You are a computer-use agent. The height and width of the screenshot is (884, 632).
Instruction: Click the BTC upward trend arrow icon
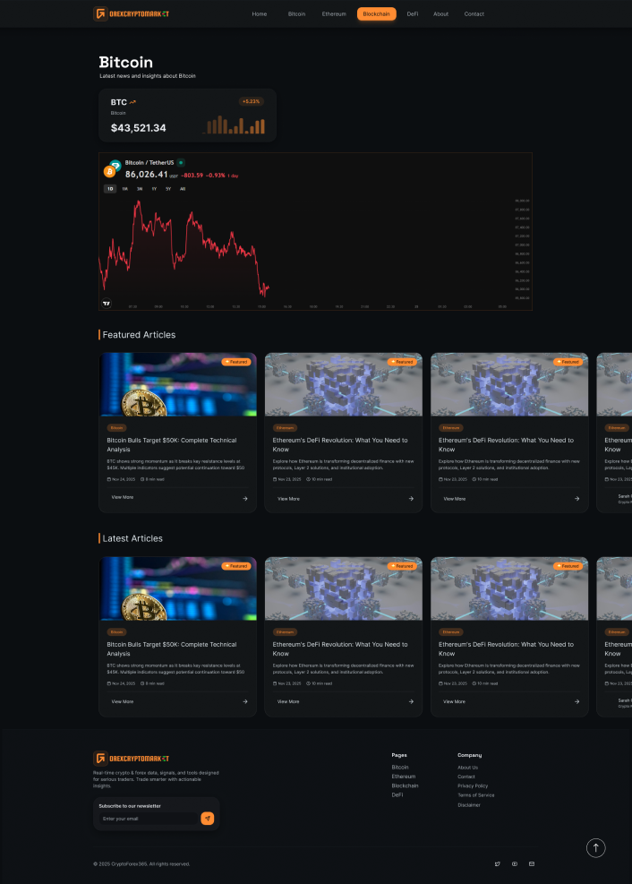pos(132,103)
